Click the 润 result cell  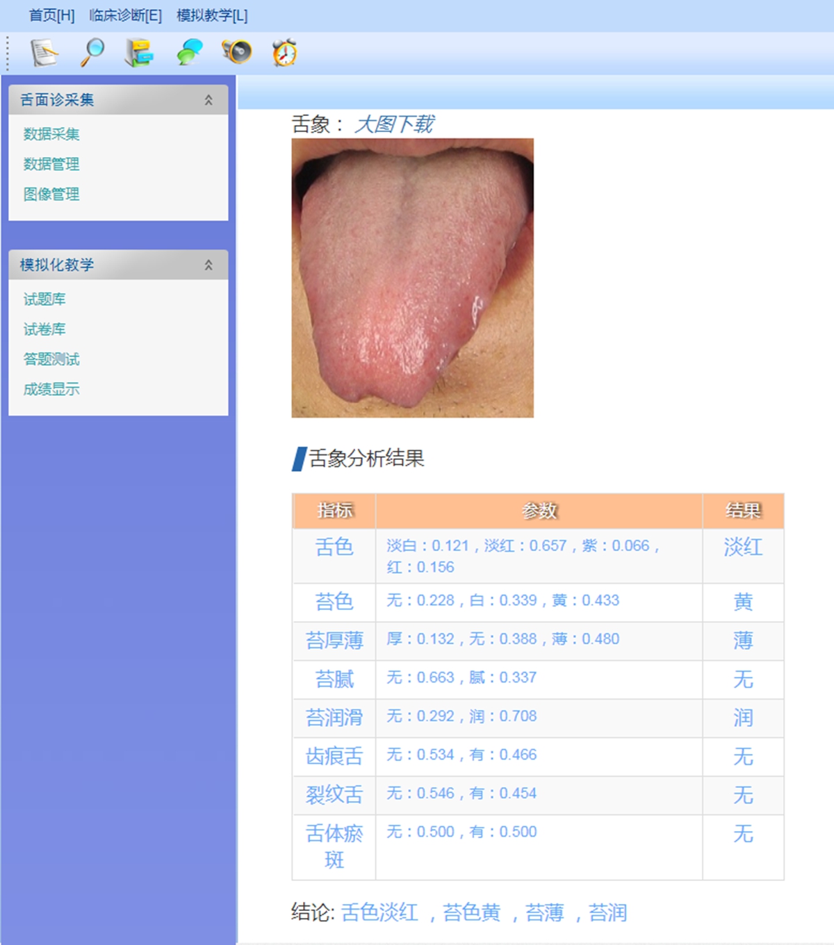[743, 718]
